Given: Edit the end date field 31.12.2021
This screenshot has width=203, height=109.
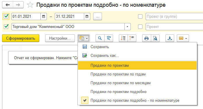Looking at the screenshot, I should (69, 16).
